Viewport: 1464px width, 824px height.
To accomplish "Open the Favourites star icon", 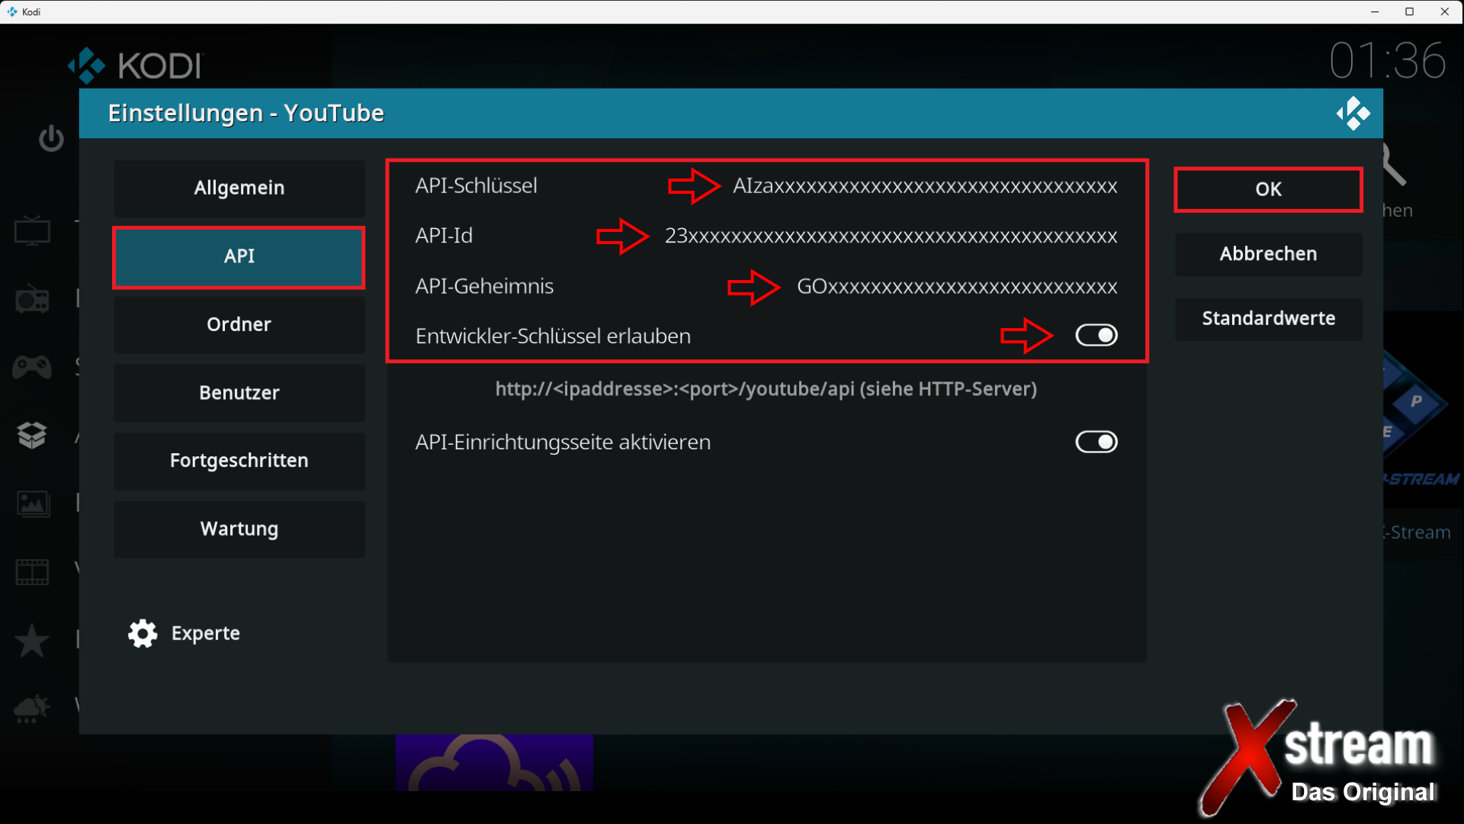I will (x=32, y=640).
